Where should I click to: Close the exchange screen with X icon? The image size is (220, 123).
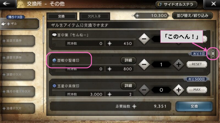(213, 4)
